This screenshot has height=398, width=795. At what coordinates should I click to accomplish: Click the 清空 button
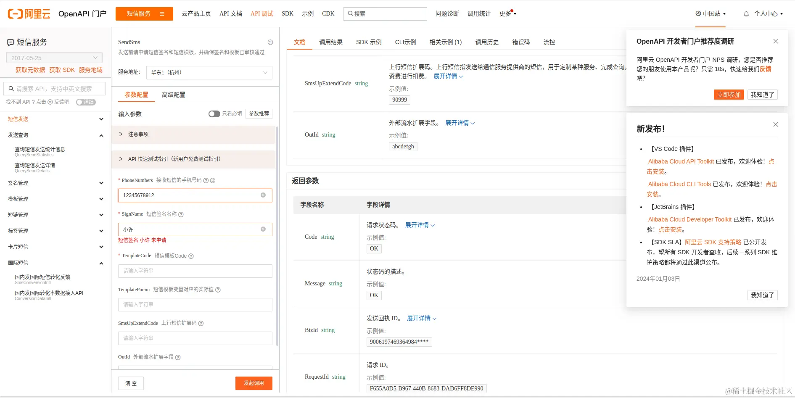pyautogui.click(x=131, y=383)
